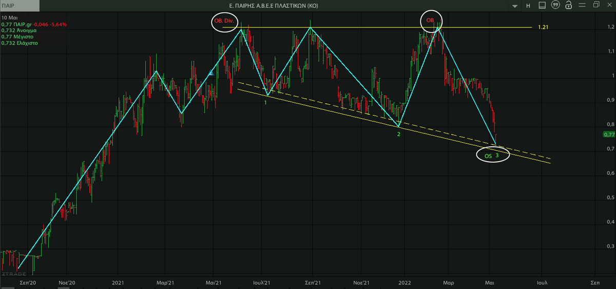Click the current price tag 0,77
Image resolution: width=616 pixels, height=289 pixels.
point(608,134)
